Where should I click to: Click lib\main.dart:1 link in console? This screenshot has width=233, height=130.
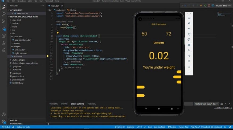point(223,108)
